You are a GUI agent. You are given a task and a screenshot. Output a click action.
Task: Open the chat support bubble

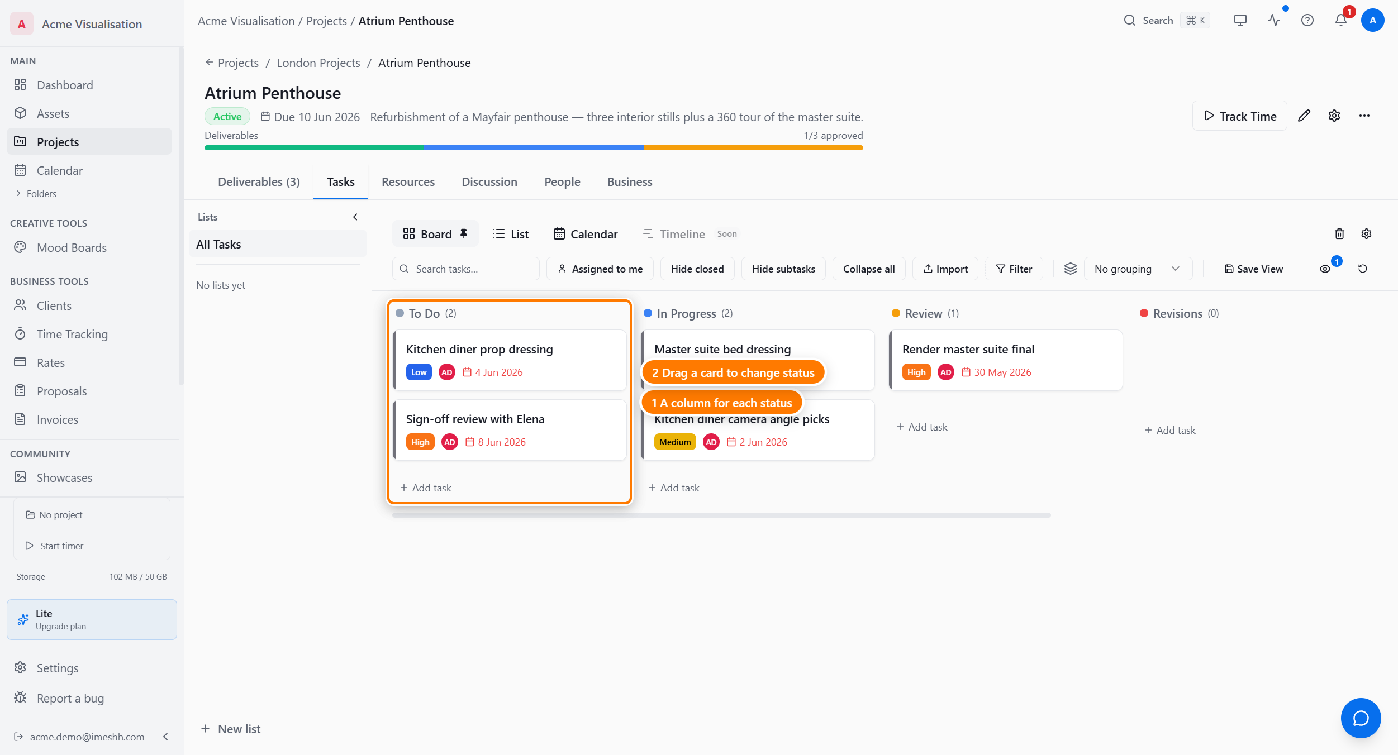tap(1361, 718)
